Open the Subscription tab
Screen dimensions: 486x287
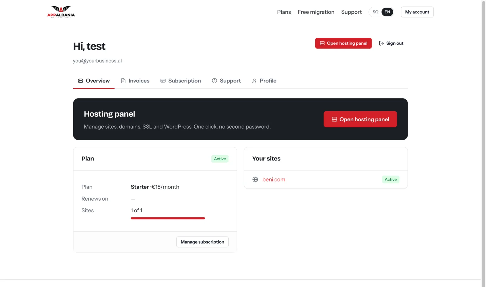[180, 81]
